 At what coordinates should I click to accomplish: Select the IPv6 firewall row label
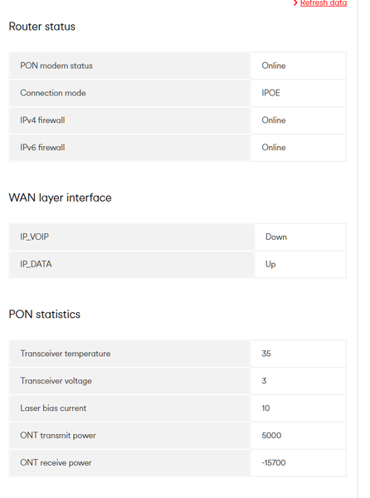42,148
